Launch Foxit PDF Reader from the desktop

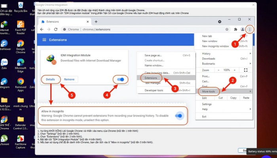point(21,27)
